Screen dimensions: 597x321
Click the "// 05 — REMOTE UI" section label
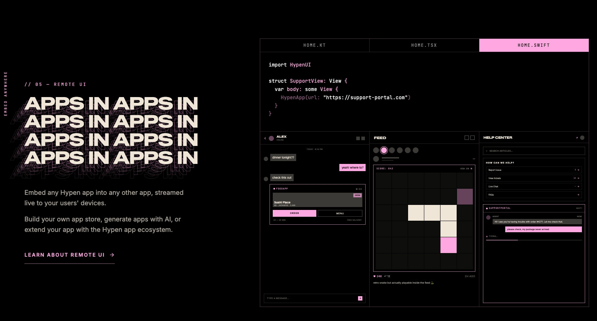click(x=55, y=84)
